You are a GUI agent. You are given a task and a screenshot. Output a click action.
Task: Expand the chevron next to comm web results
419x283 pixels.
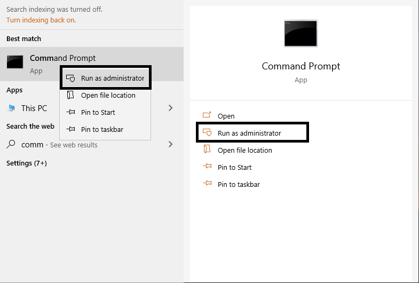[x=171, y=144]
